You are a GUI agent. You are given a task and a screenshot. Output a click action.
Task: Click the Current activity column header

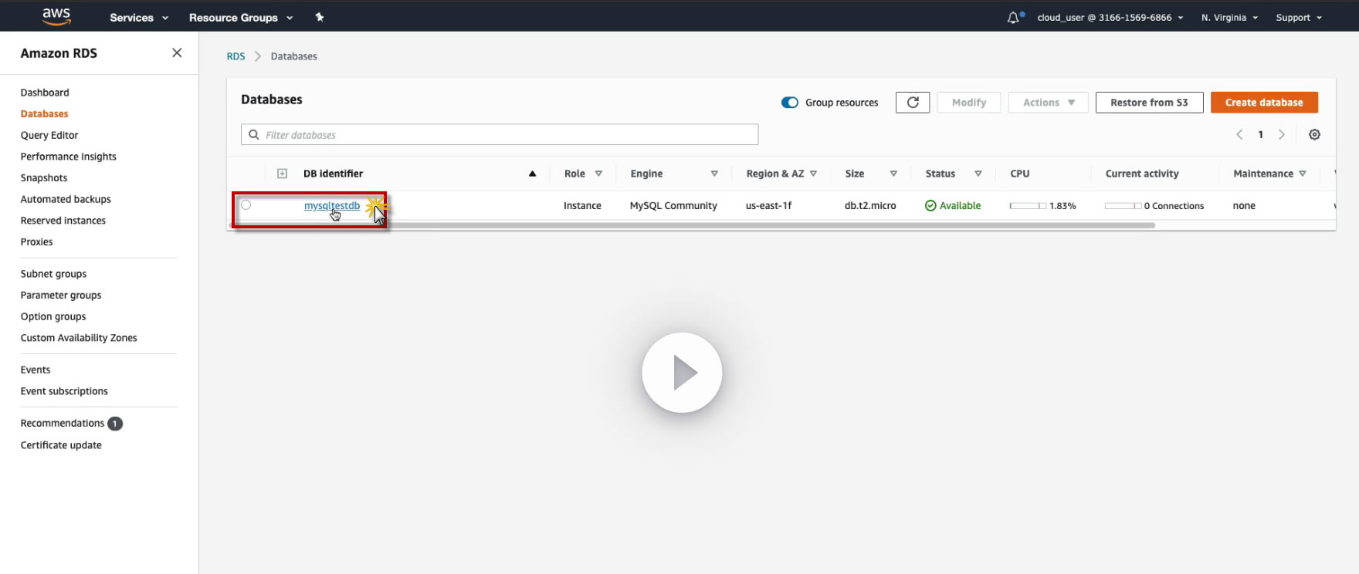[1142, 174]
